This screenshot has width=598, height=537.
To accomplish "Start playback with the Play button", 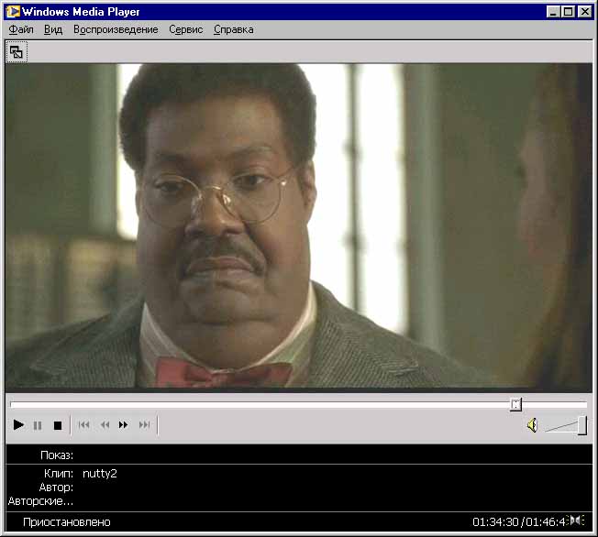I will [18, 424].
